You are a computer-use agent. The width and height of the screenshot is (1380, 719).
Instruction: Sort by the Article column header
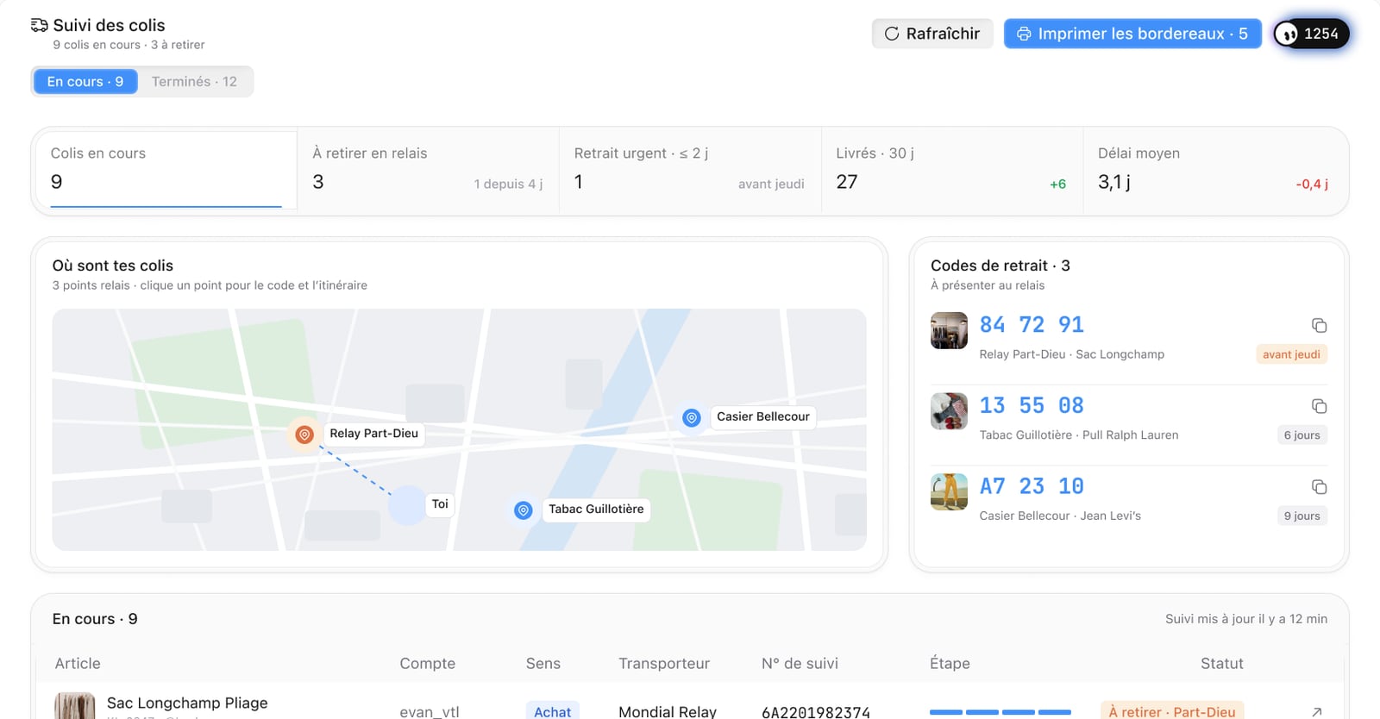(78, 664)
